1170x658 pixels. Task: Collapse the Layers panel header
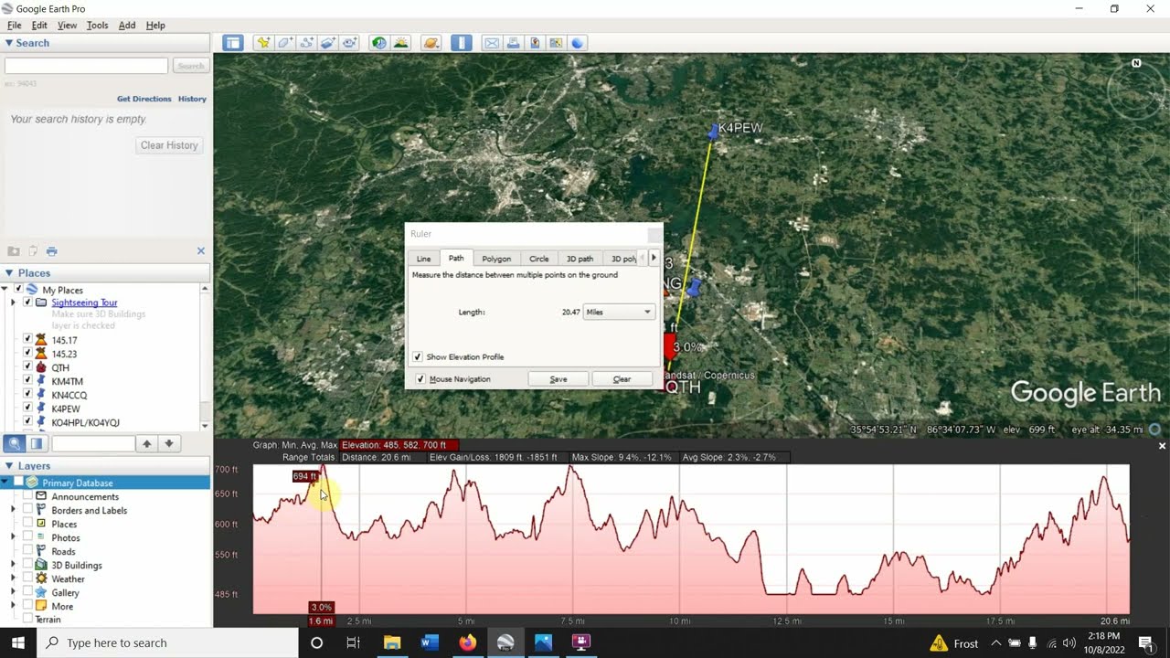10,465
